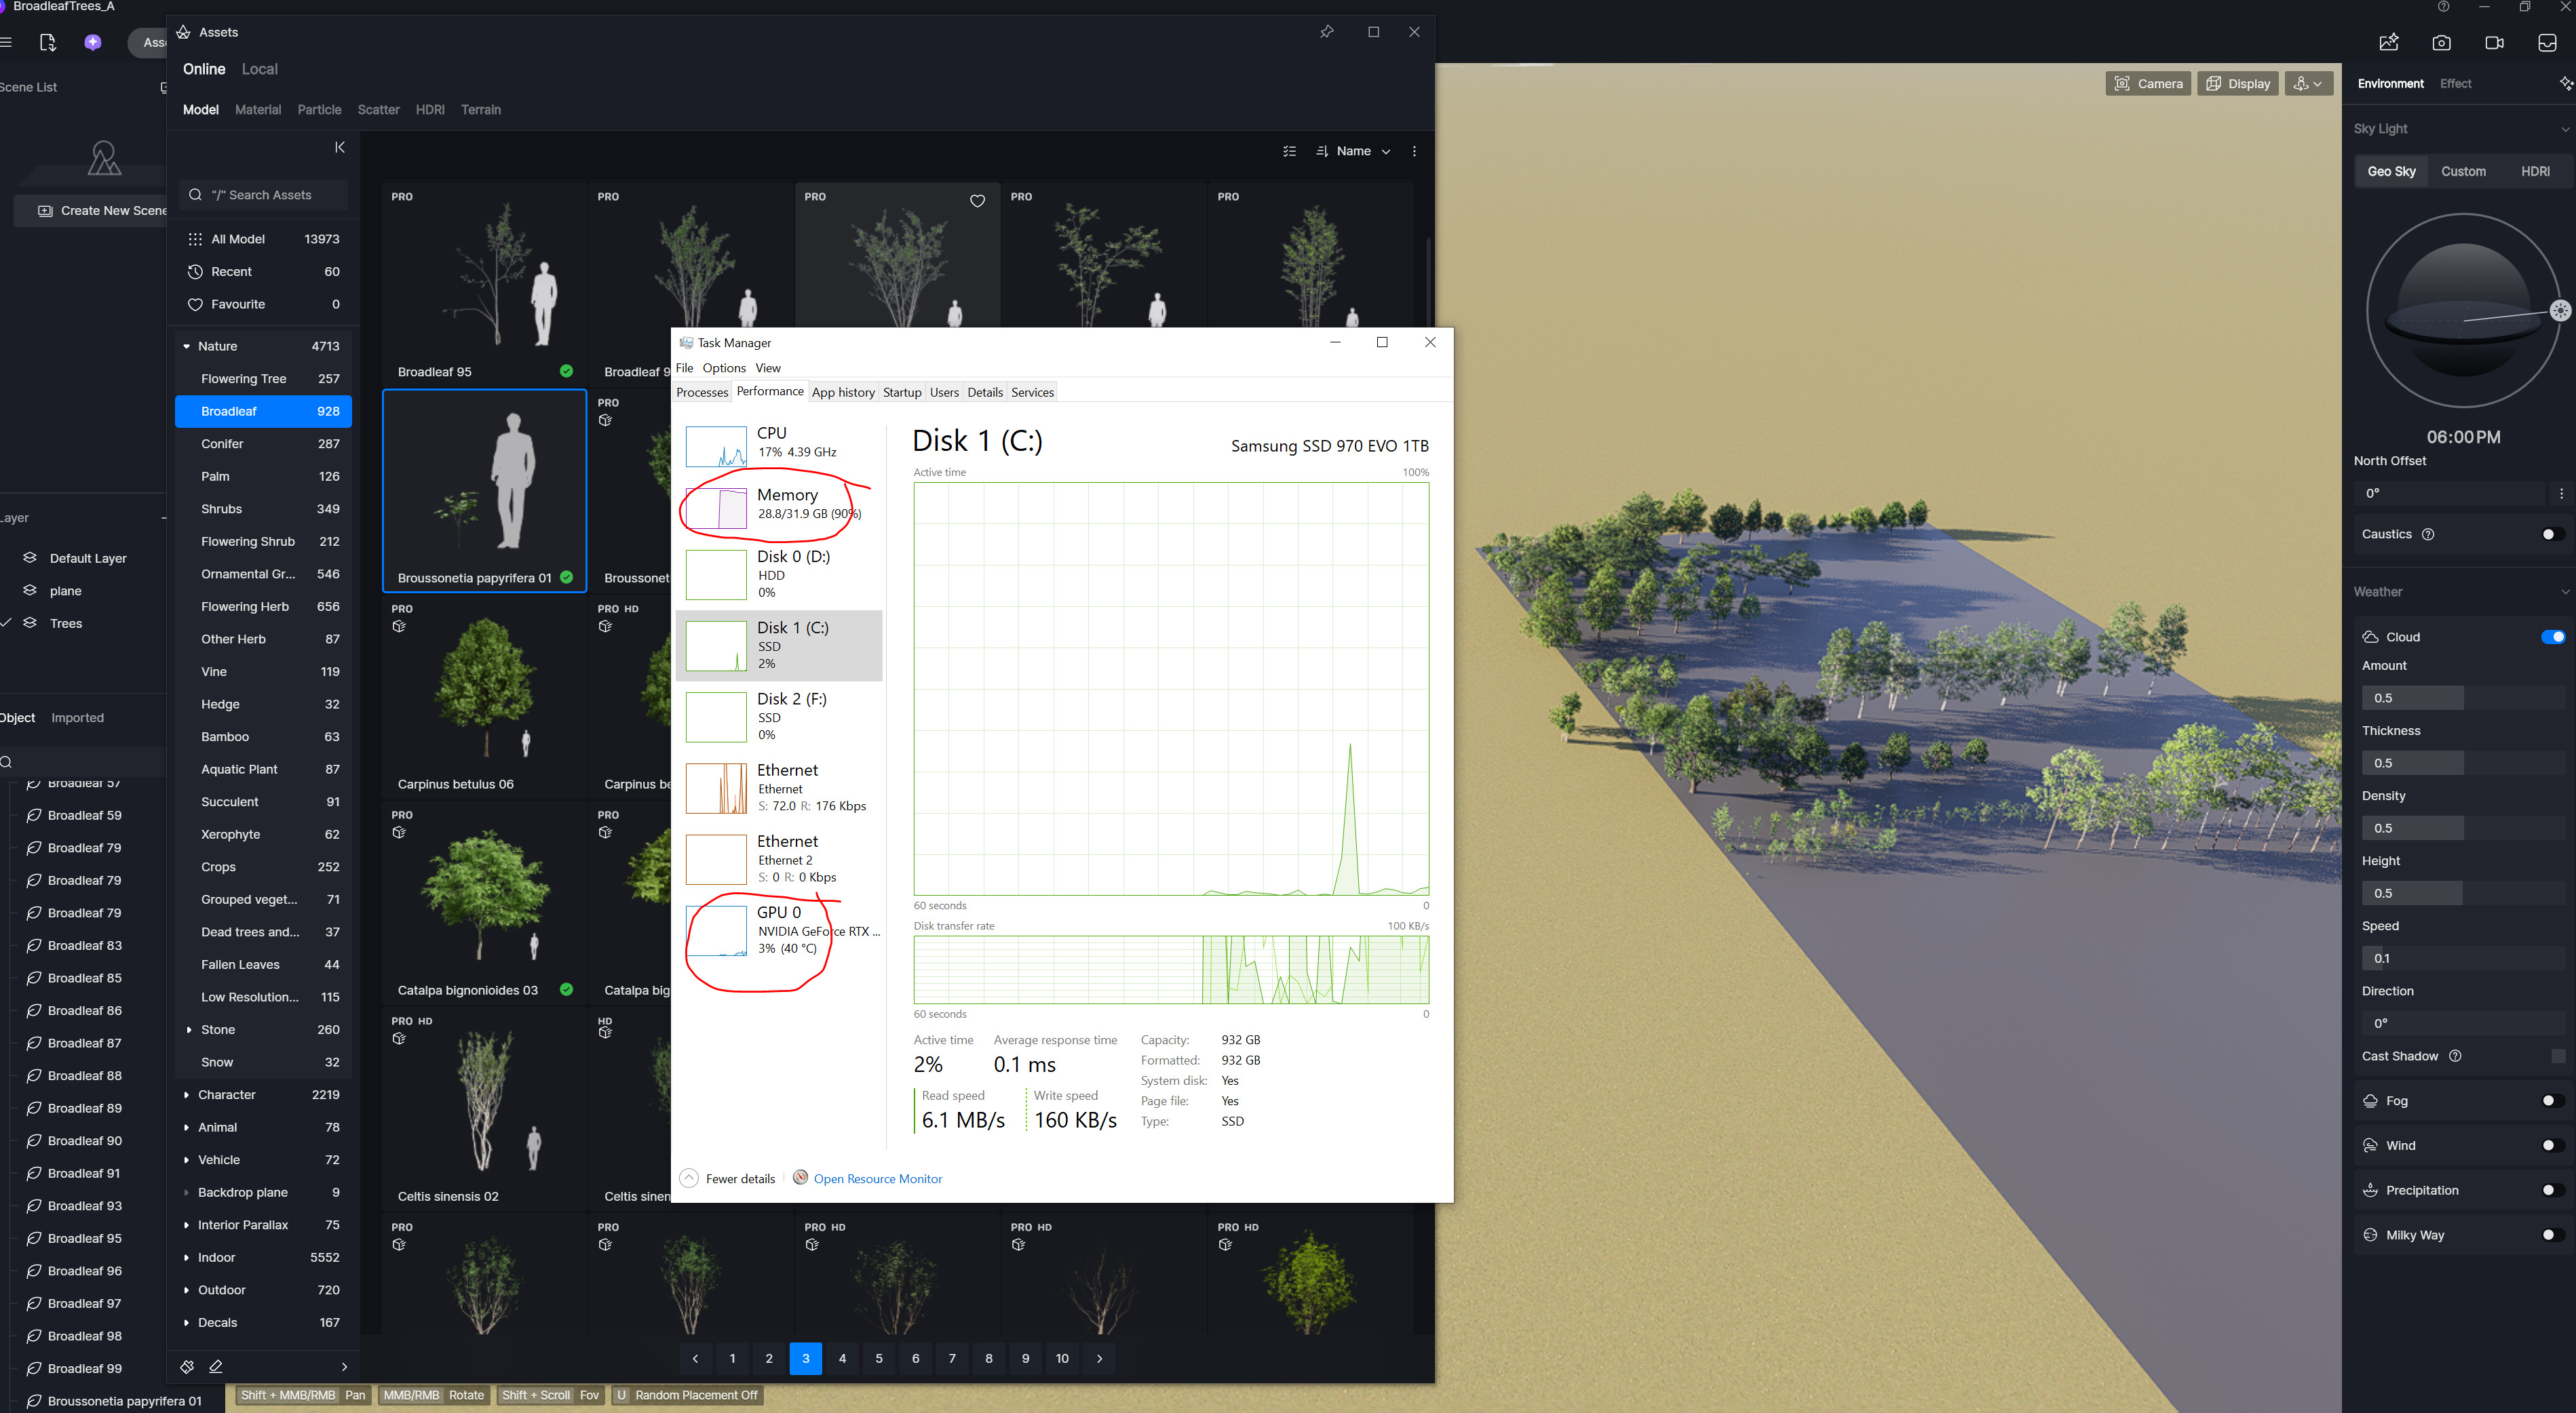Screen dimensions: 2576x1413
Task: Open the video recording icon in top toolbar
Action: [x=2494, y=43]
